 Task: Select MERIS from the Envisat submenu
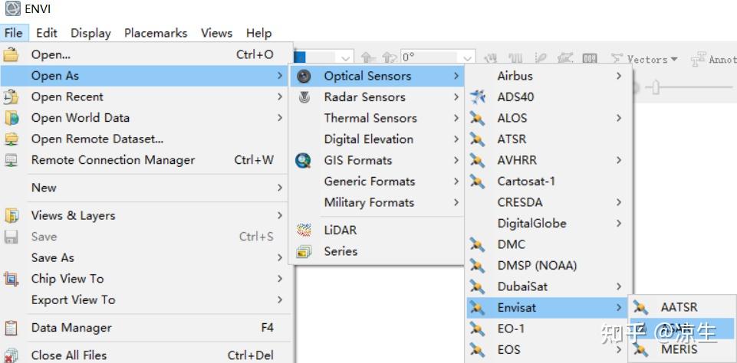click(679, 349)
